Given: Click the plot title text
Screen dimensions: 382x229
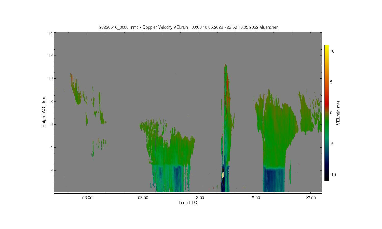Looking at the screenshot, I should [x=189, y=27].
